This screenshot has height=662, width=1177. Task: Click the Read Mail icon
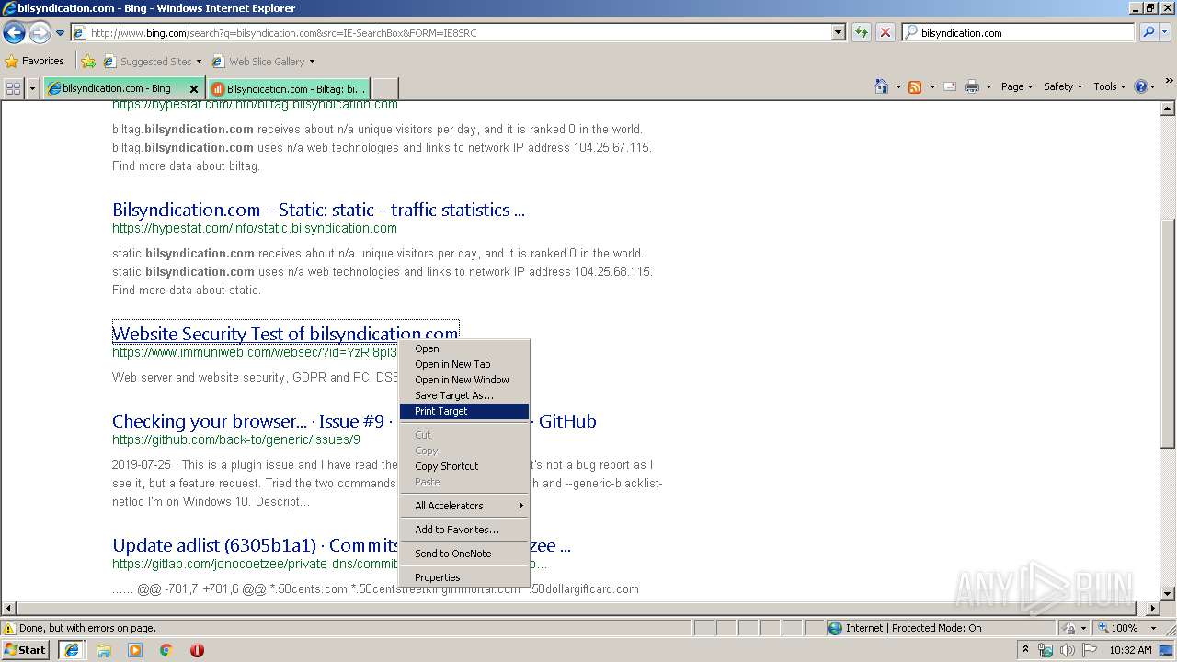coord(950,86)
